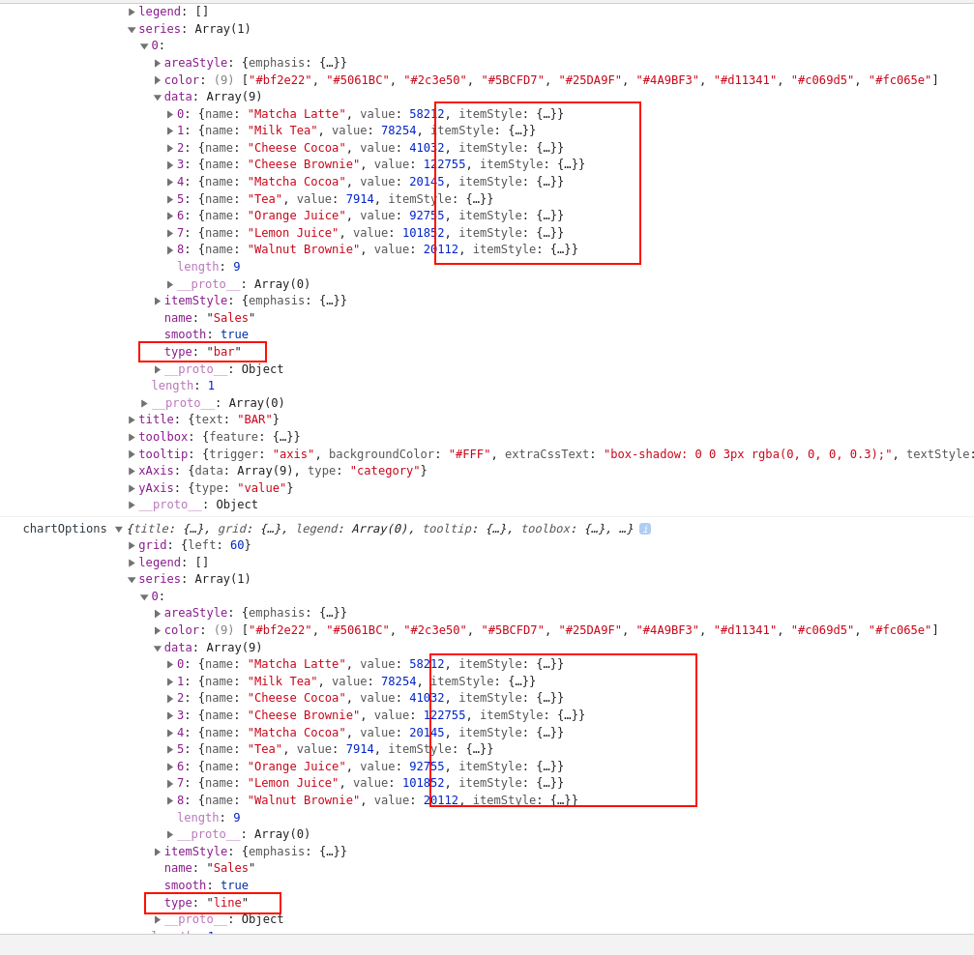Expand the toolbox feature object
Screen dimensions: 974x955
click(133, 436)
